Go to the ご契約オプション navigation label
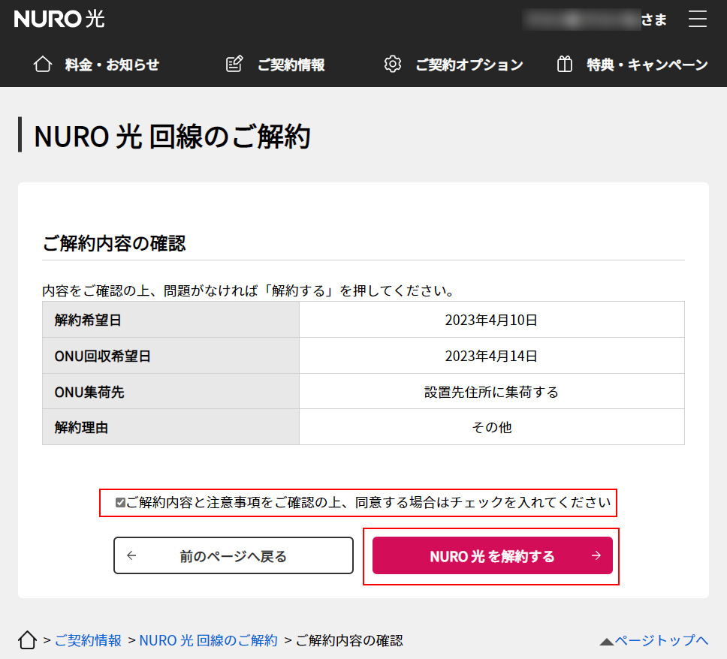This screenshot has height=659, width=727. point(469,65)
